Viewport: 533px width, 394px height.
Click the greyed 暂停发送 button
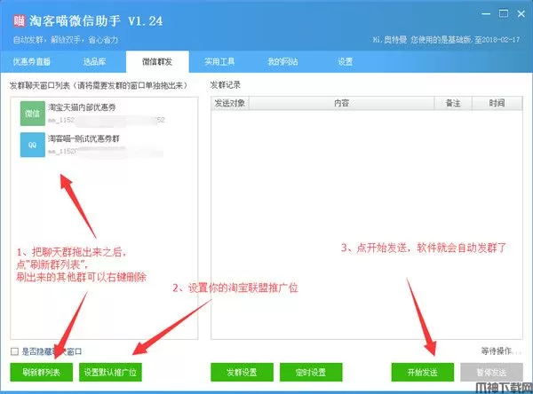[491, 373]
